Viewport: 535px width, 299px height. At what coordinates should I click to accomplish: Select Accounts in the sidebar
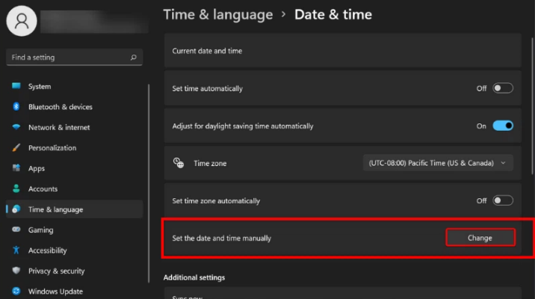[x=75, y=188]
